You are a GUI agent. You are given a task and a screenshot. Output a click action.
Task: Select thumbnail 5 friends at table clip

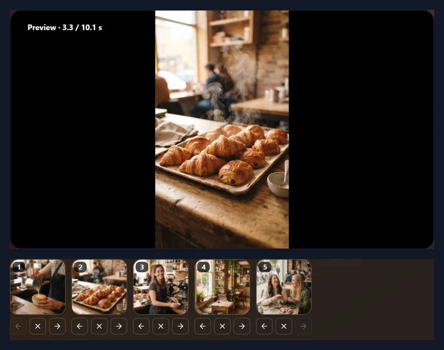pyautogui.click(x=284, y=287)
